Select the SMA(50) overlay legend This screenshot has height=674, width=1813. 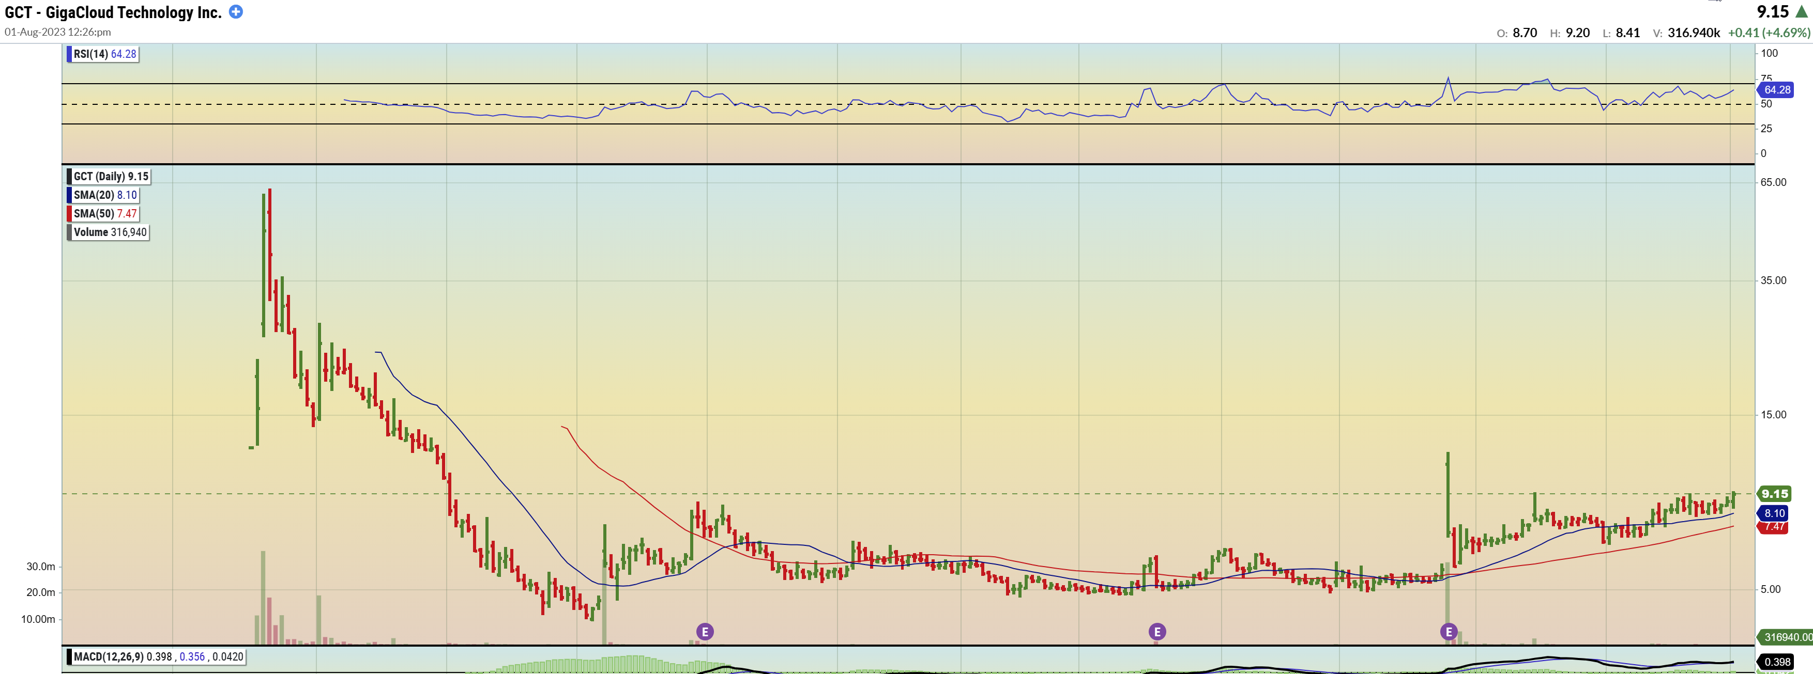click(x=103, y=214)
